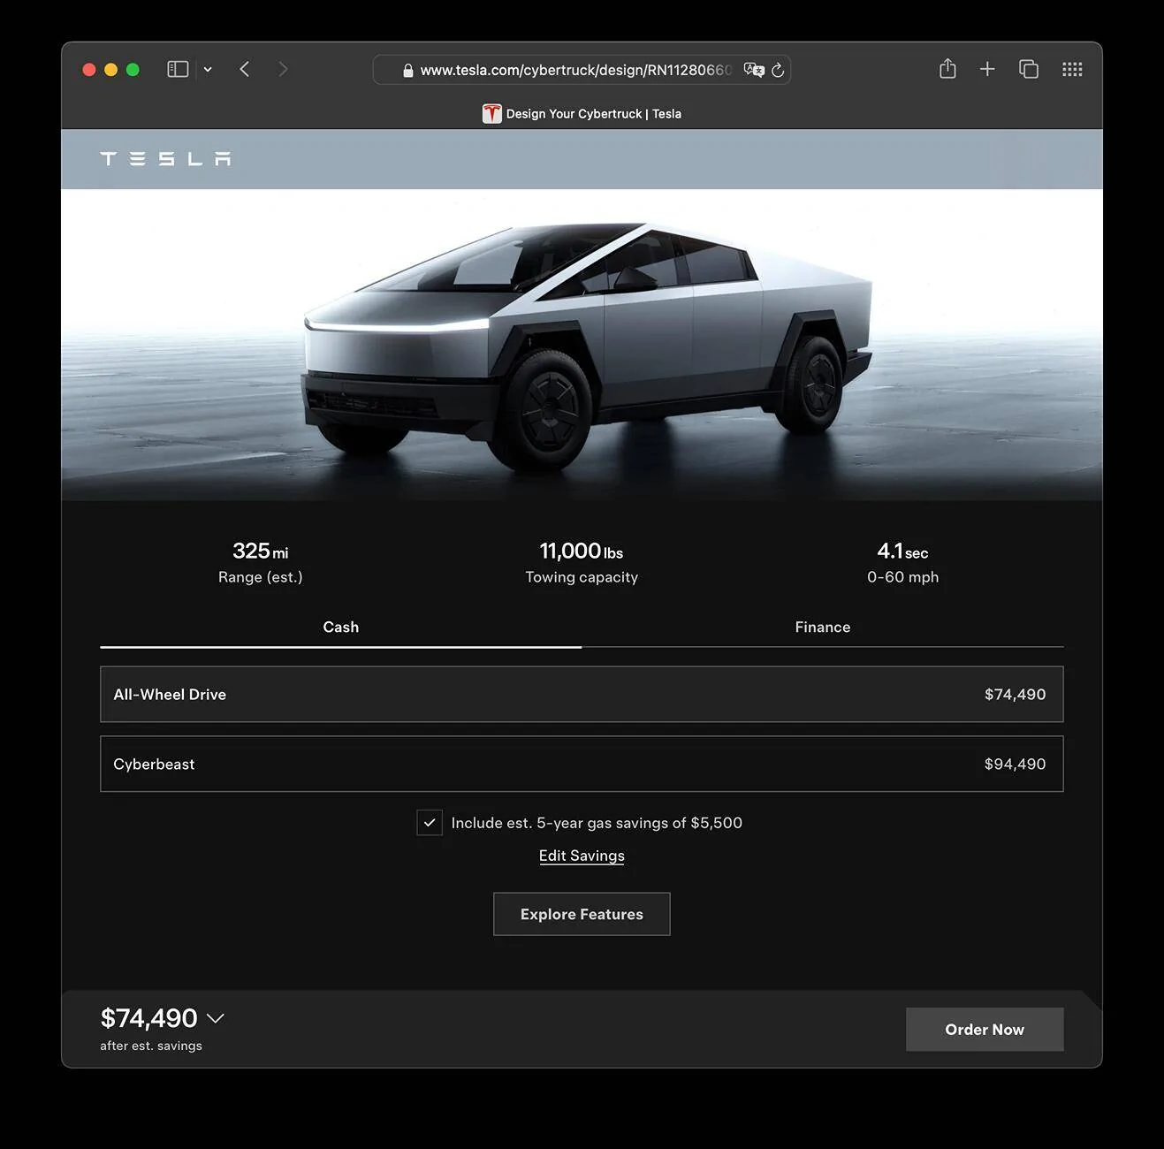This screenshot has width=1164, height=1149.
Task: Toggle the Safari sidebar icon
Action: [178, 69]
